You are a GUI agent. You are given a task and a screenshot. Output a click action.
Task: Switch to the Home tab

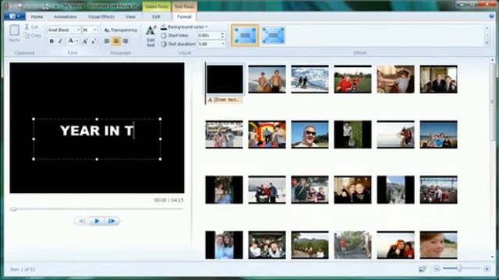37,16
